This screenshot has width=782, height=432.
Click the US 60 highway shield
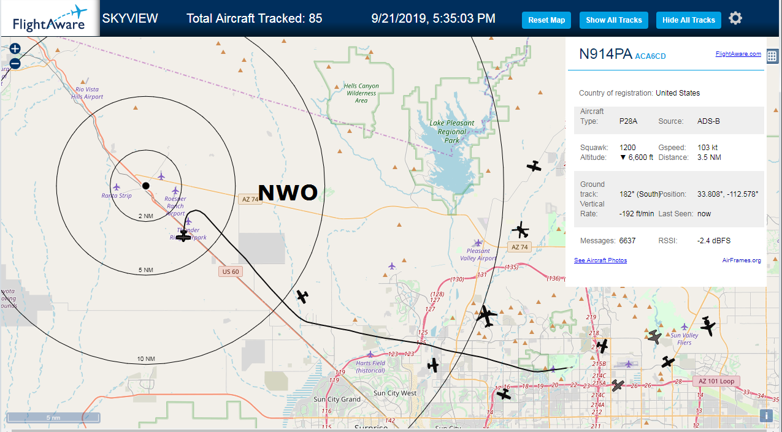[231, 271]
